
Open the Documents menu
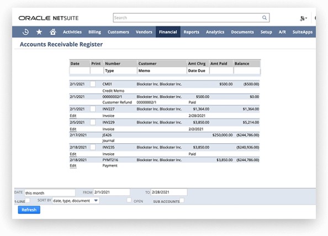coord(242,32)
